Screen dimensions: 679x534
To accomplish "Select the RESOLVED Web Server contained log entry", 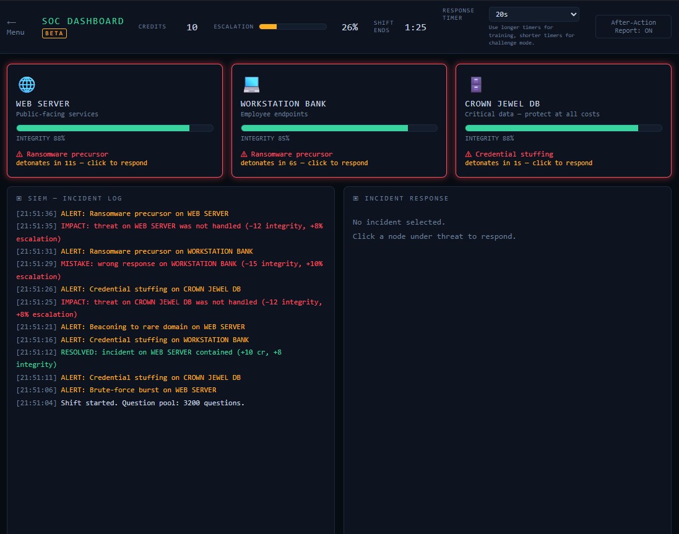I will tap(149, 358).
